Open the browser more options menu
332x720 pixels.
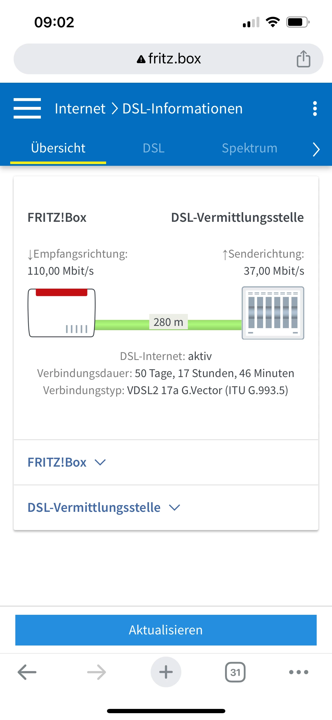click(x=299, y=672)
